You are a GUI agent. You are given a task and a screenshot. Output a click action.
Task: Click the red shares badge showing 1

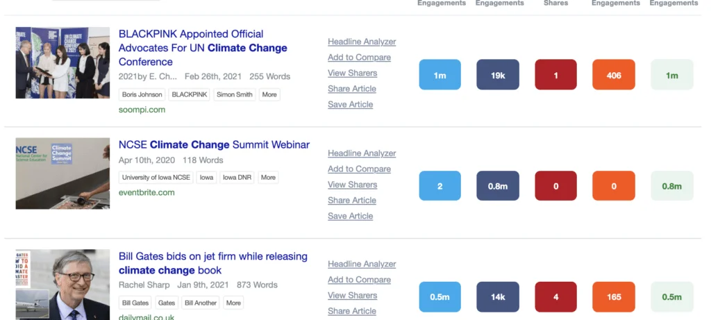pyautogui.click(x=556, y=75)
